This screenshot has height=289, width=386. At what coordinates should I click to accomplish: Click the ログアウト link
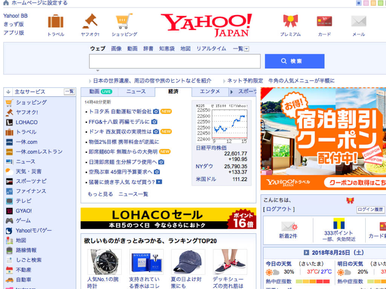click(x=279, y=209)
